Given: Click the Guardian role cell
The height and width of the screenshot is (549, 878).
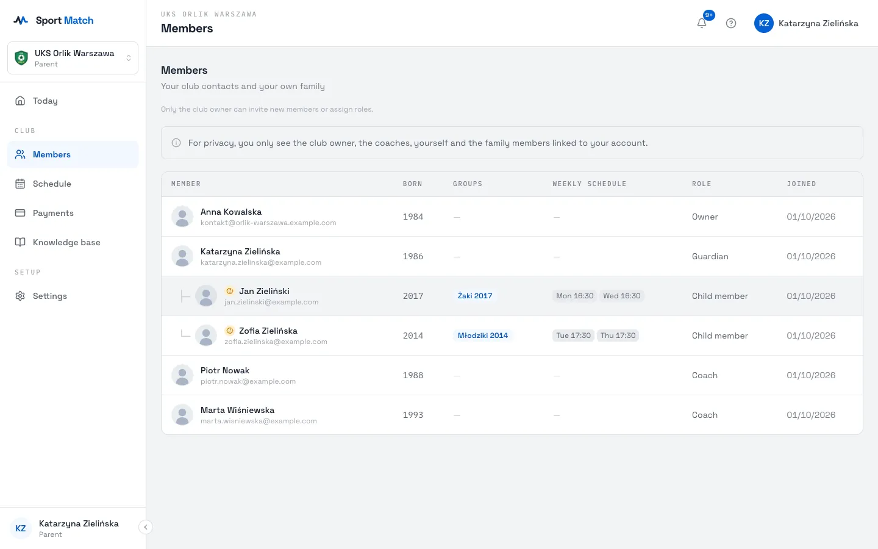Looking at the screenshot, I should [710, 256].
